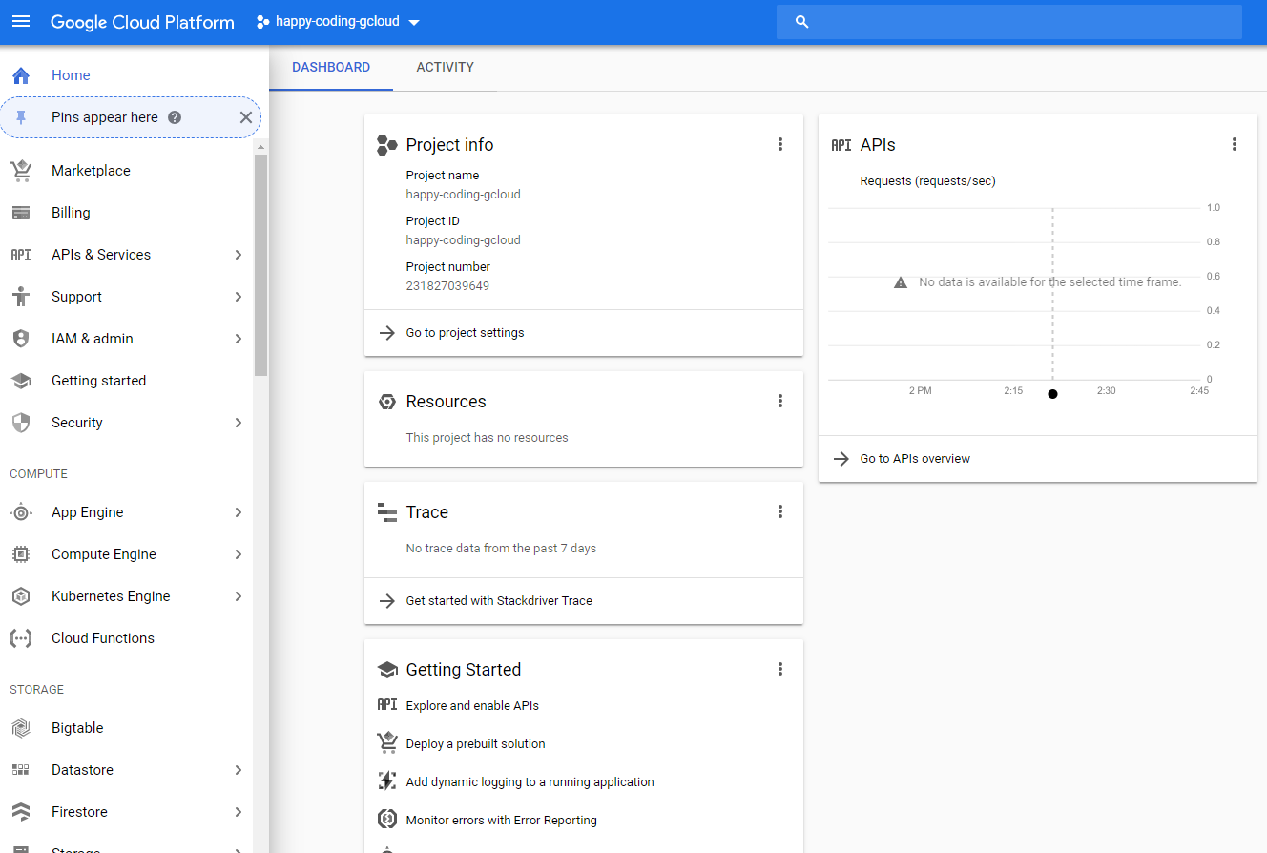Click the Cloud Functions icon
This screenshot has height=853, width=1267.
point(21,638)
